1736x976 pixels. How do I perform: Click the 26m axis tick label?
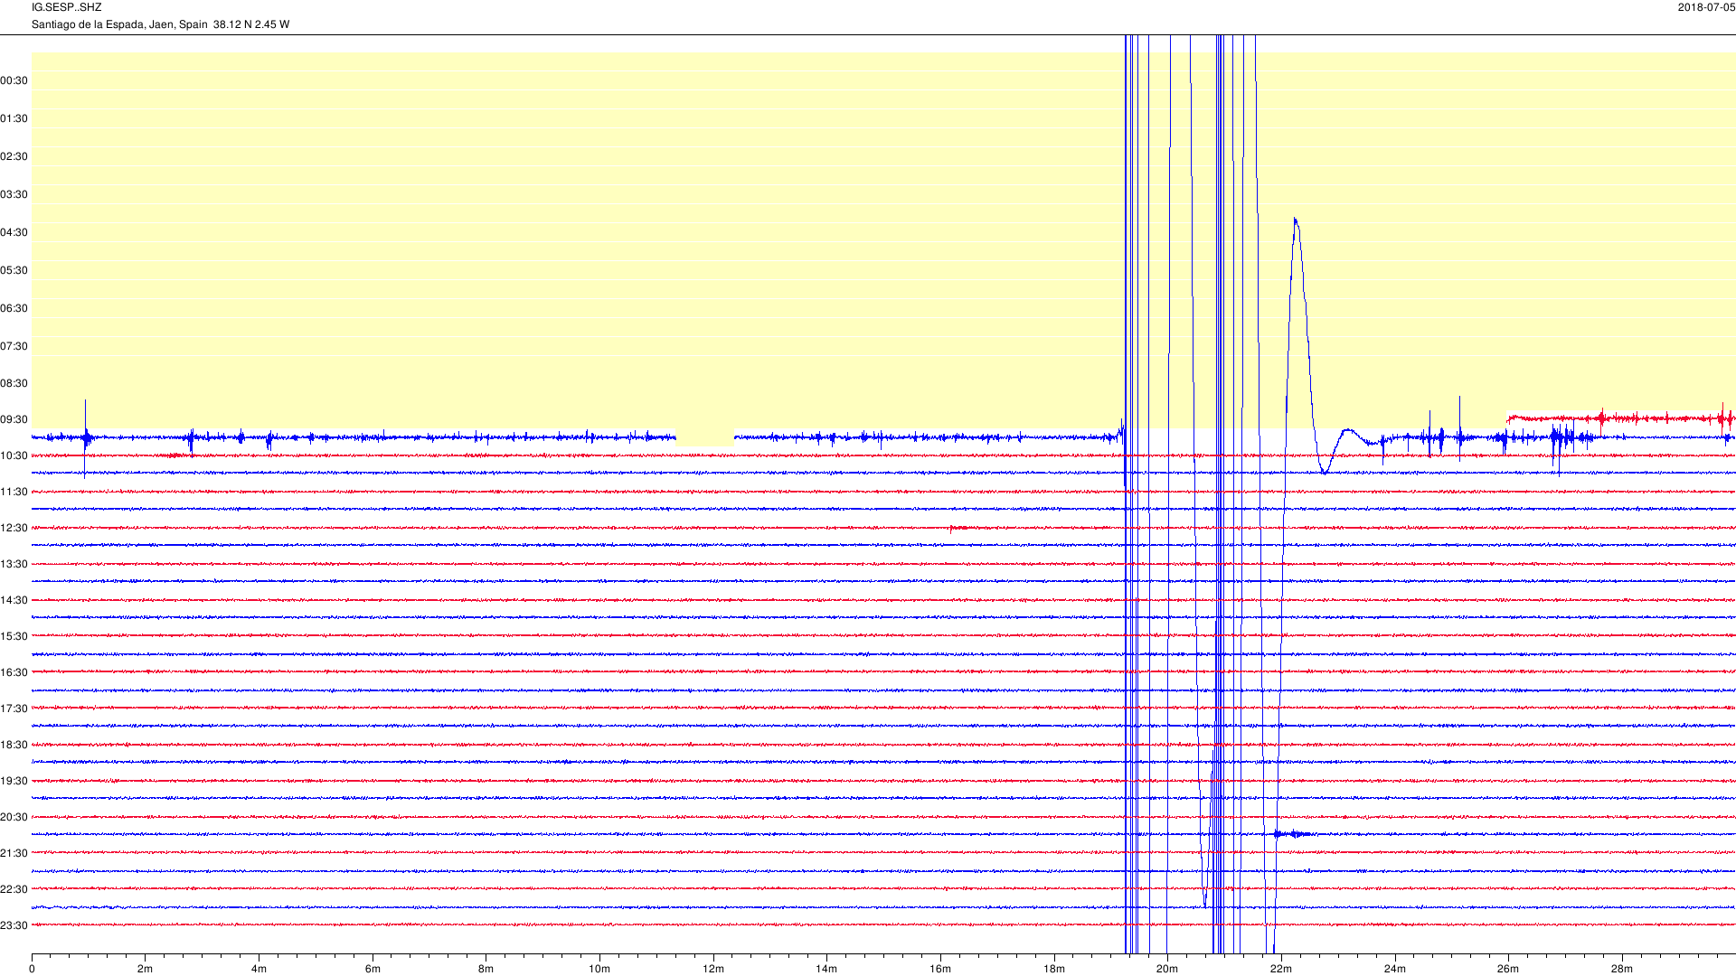point(1508,969)
